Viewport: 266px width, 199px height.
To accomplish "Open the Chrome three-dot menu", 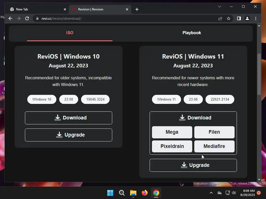I will [x=256, y=18].
